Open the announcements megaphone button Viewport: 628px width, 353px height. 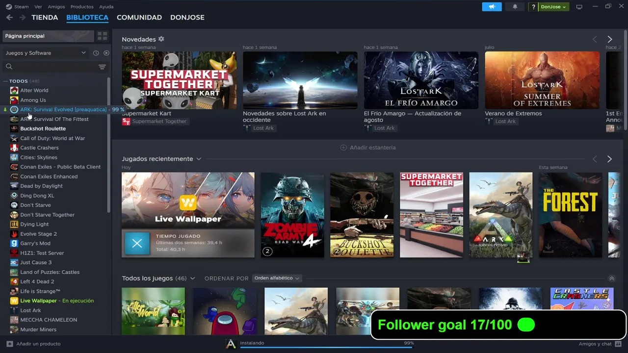(x=492, y=7)
